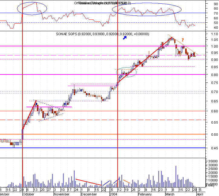Select the 0.45 price axis label
The width and height of the screenshot is (219, 196).
[x=214, y=148]
